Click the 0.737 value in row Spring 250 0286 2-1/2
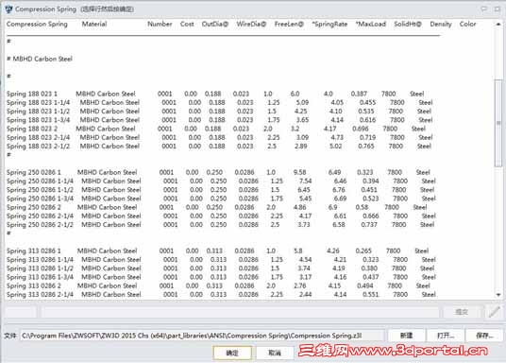This screenshot has height=363, width=506. pos(368,225)
